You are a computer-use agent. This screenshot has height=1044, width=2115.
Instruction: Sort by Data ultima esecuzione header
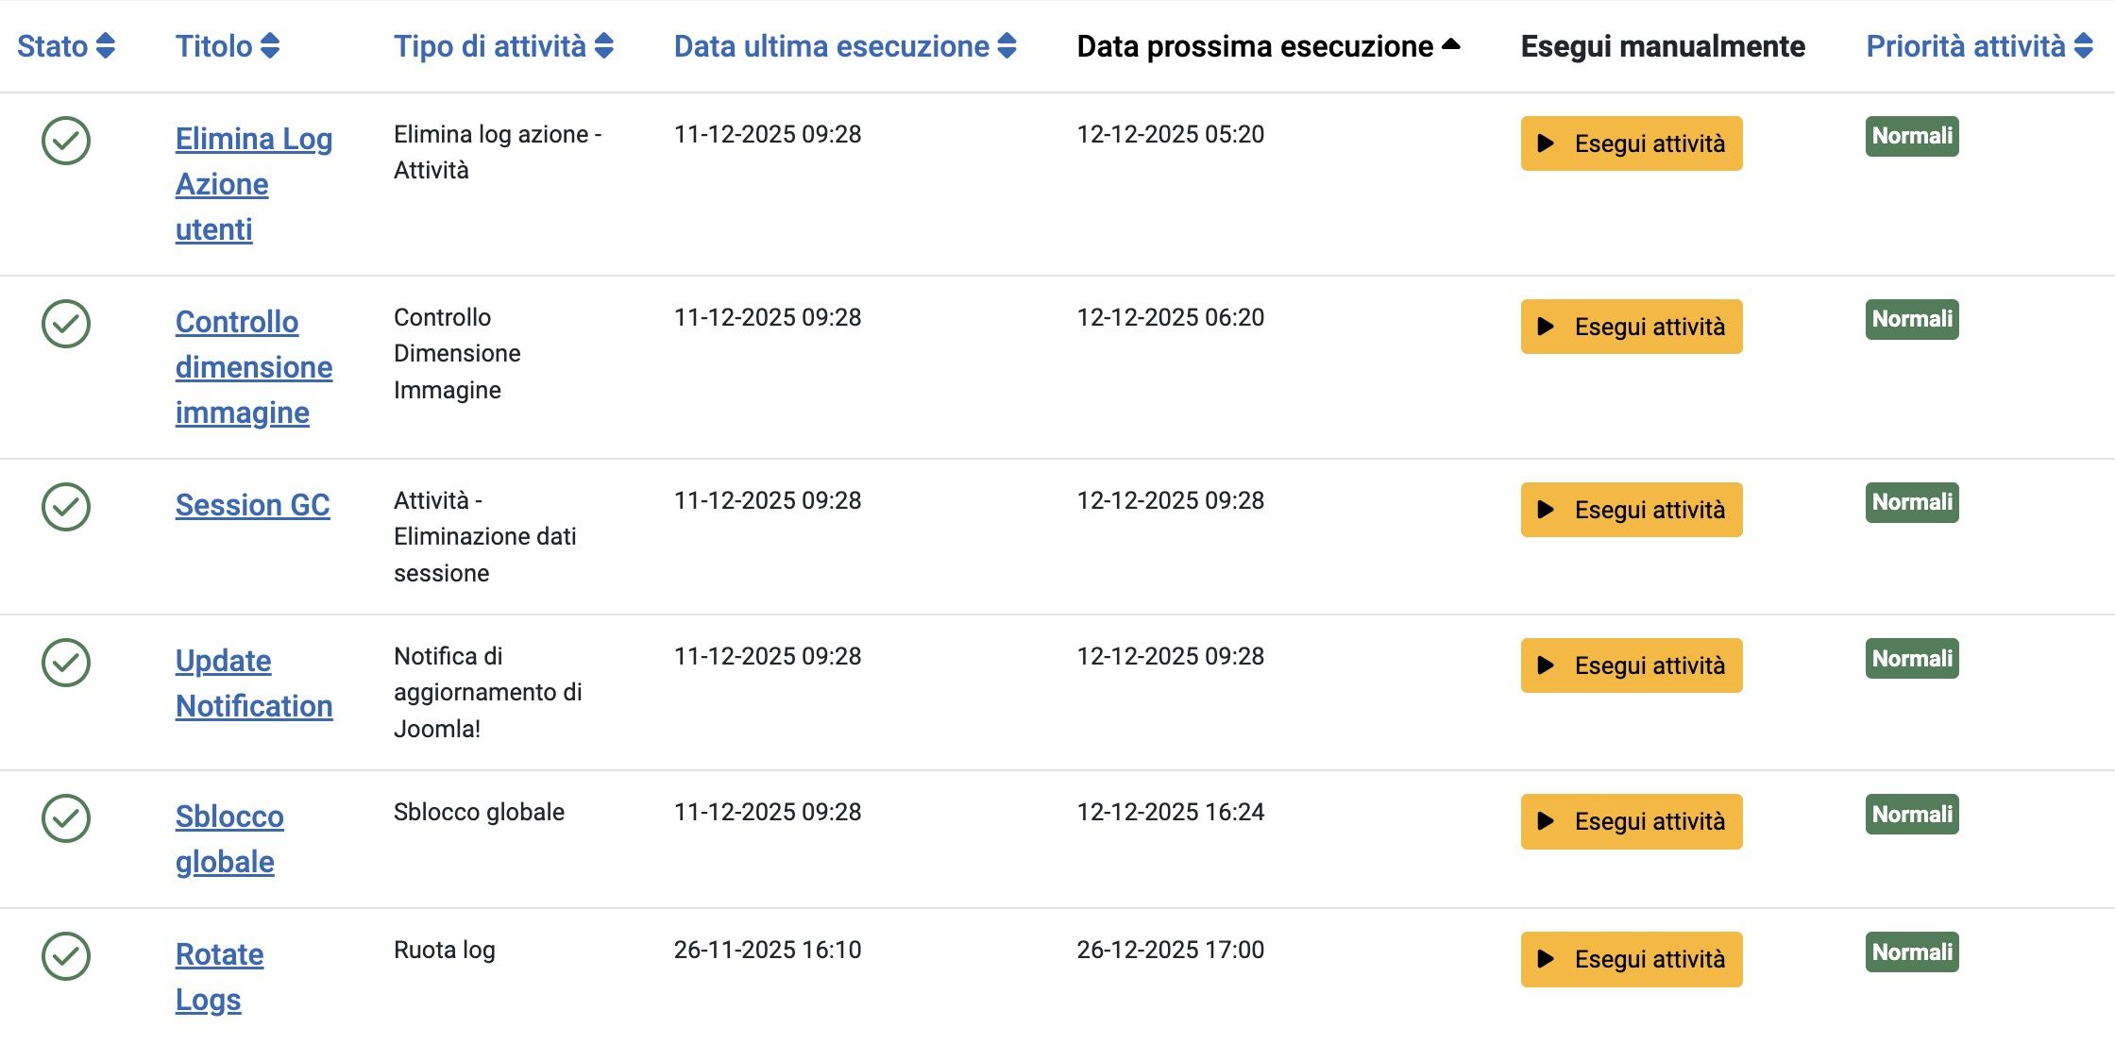click(x=845, y=46)
